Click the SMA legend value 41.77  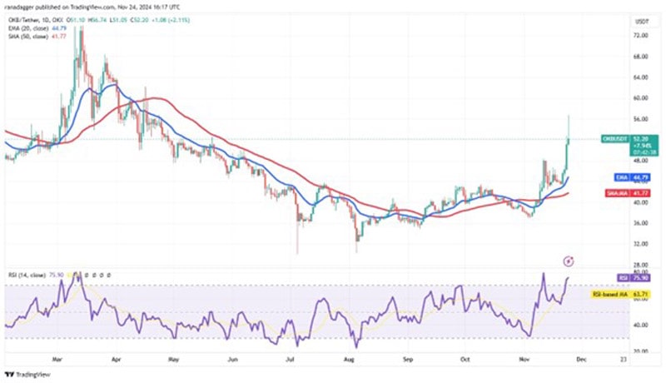point(58,37)
